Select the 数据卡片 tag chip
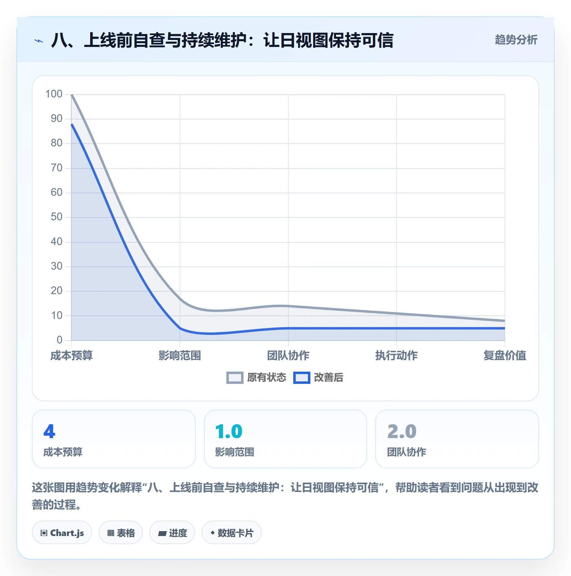Image resolution: width=571 pixels, height=576 pixels. click(x=232, y=533)
